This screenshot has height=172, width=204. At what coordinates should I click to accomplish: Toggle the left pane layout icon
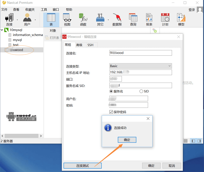[x=193, y=141]
